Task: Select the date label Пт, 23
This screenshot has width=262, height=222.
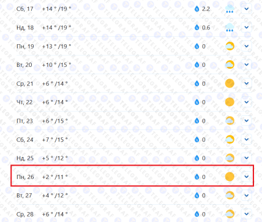Action: tap(24, 121)
